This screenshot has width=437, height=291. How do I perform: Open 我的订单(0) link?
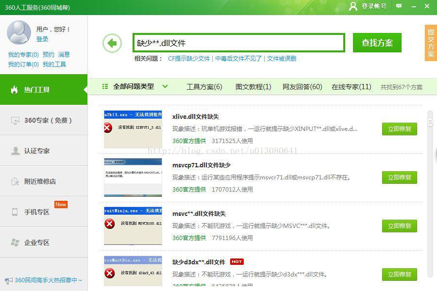pyautogui.click(x=23, y=65)
